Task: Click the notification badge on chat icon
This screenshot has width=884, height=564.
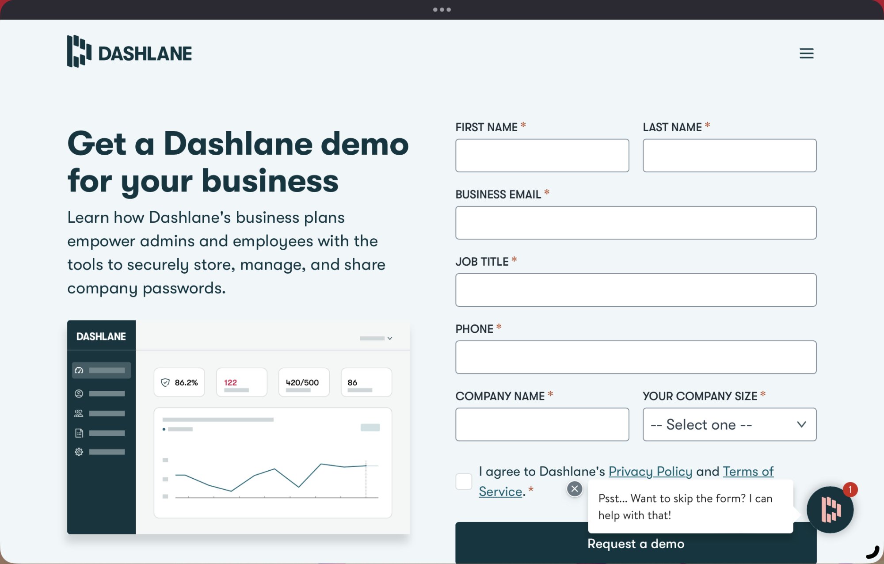Action: (x=850, y=490)
